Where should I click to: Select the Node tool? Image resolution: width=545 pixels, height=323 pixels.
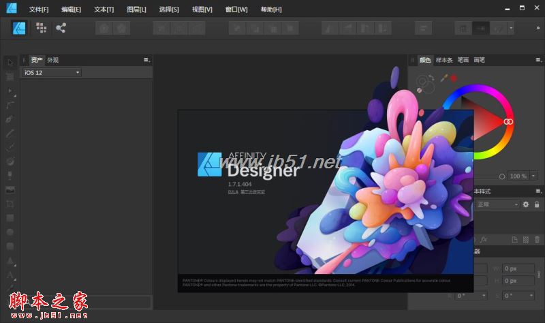coord(10,91)
